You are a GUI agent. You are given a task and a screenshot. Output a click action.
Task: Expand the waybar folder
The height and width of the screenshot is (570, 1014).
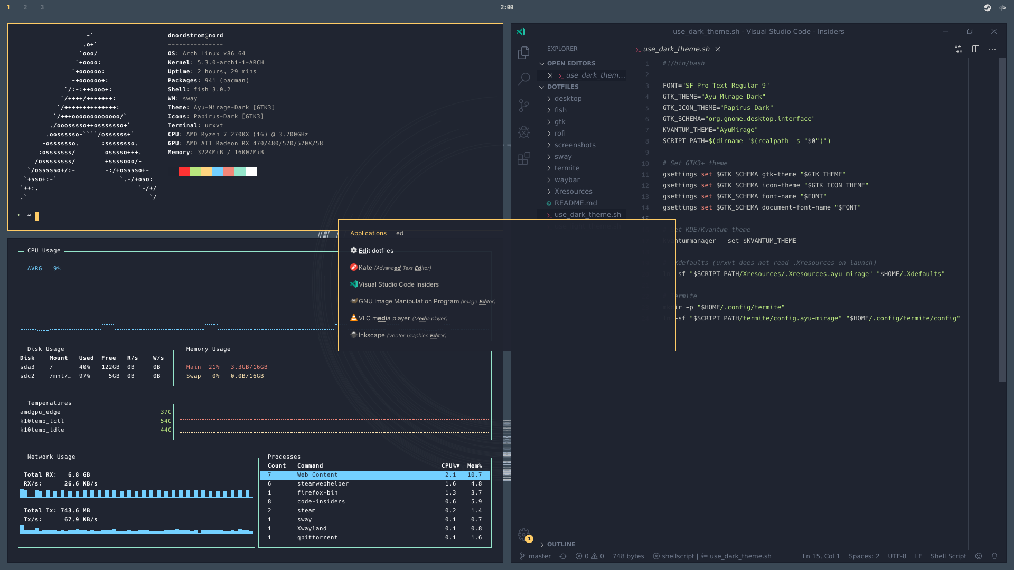click(581, 180)
